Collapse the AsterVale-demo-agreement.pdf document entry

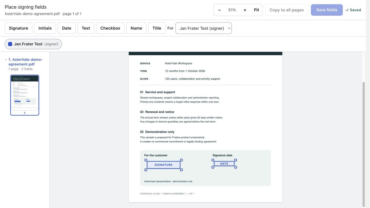(6, 60)
